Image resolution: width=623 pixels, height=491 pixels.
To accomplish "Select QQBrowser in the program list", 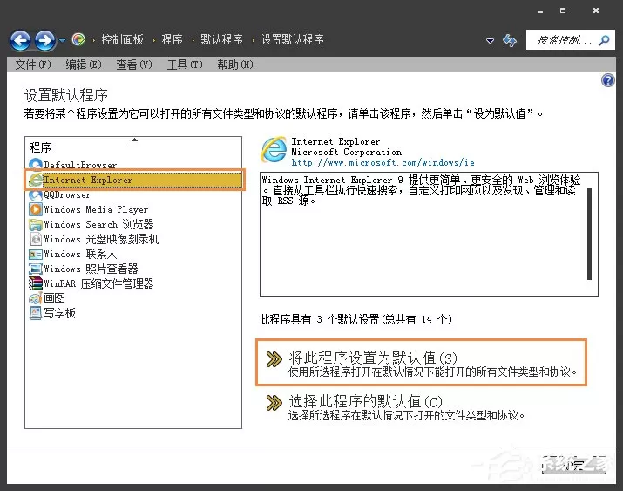I will (x=59, y=194).
